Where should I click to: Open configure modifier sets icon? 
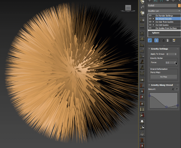pyautogui.click(x=174, y=40)
